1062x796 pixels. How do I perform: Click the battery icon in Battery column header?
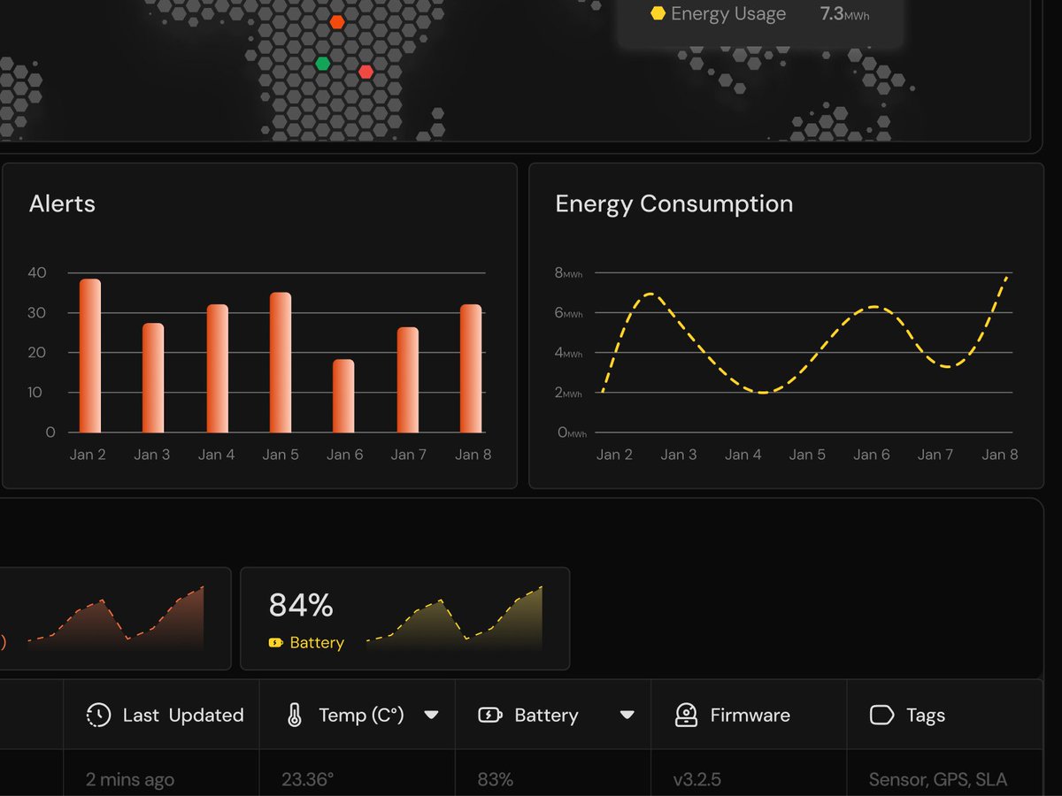pyautogui.click(x=490, y=715)
